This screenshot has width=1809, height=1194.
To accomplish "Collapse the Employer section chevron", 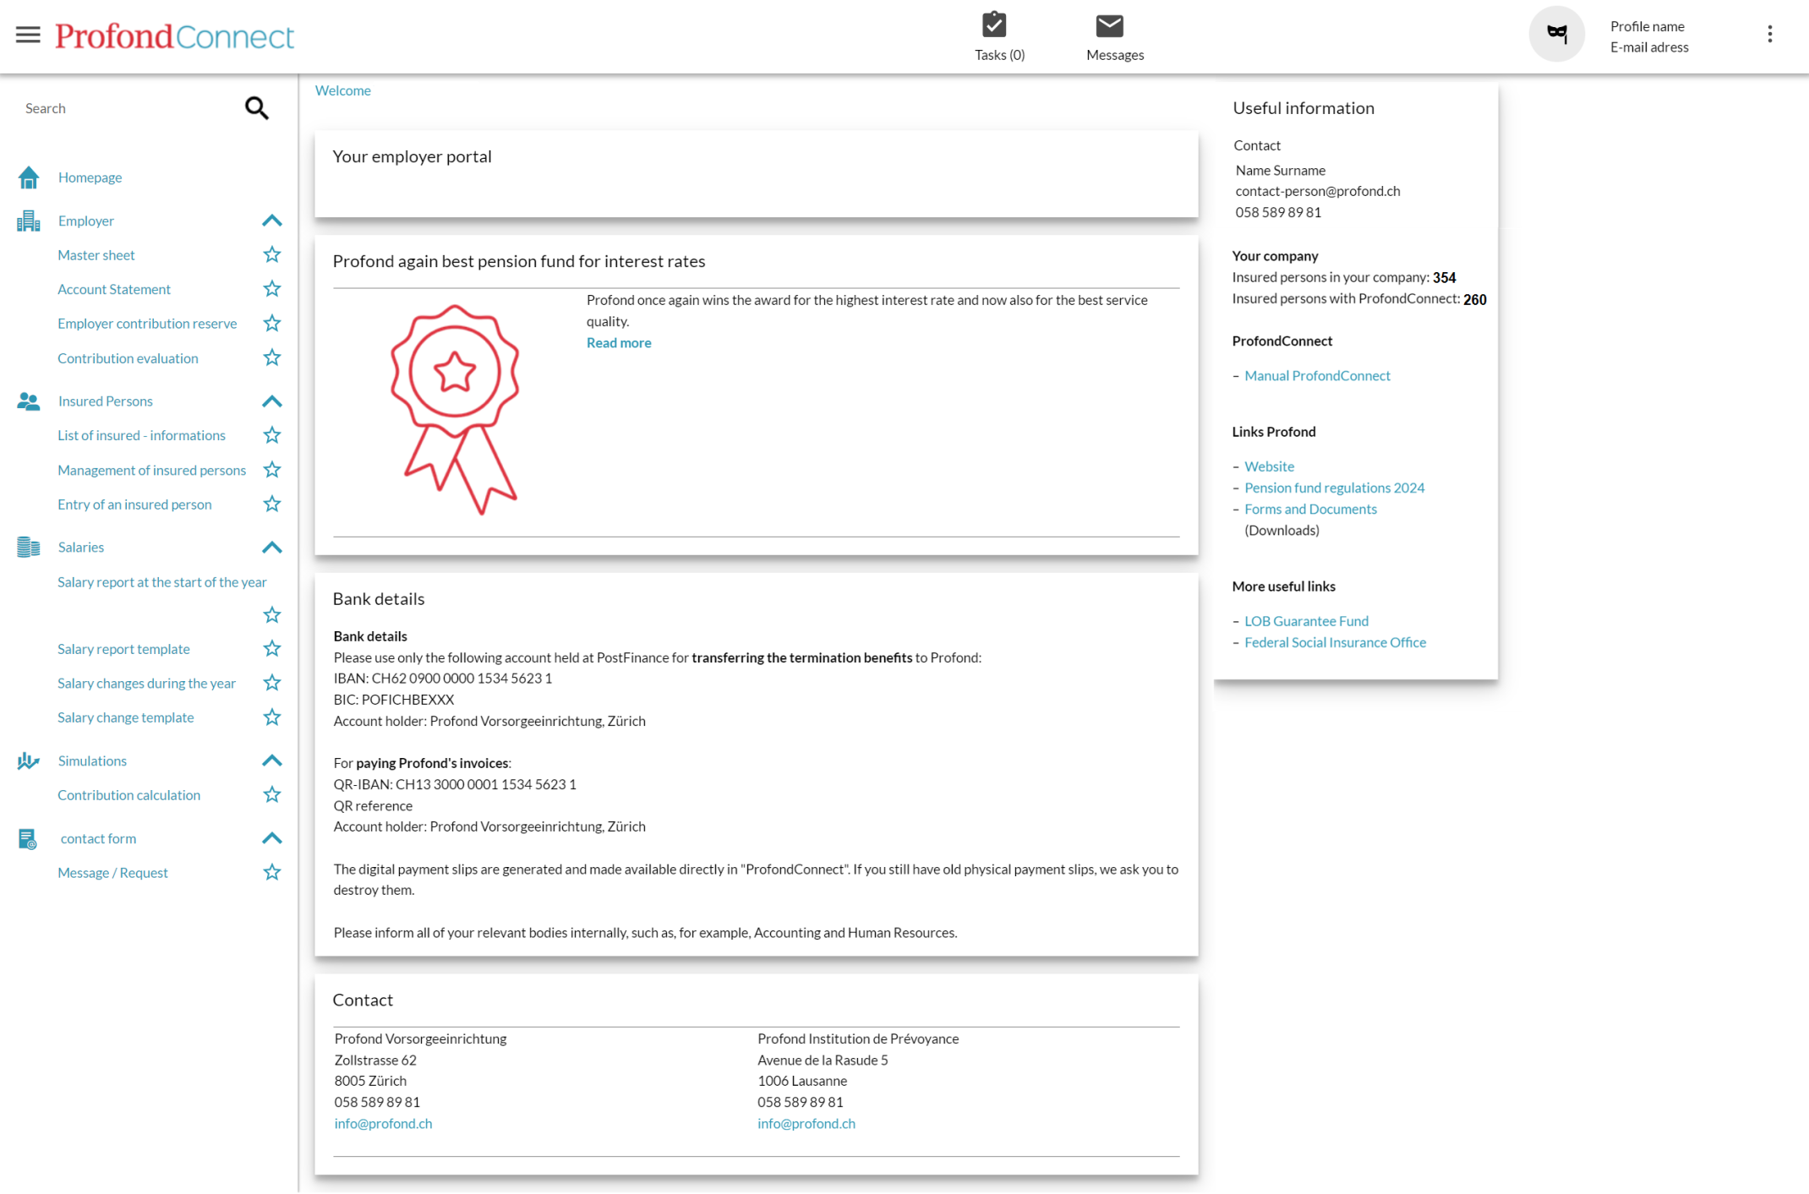I will pyautogui.click(x=271, y=221).
